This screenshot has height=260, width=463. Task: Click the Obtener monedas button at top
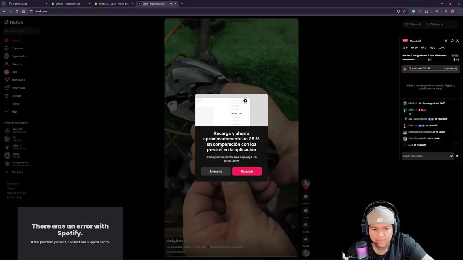(414, 24)
